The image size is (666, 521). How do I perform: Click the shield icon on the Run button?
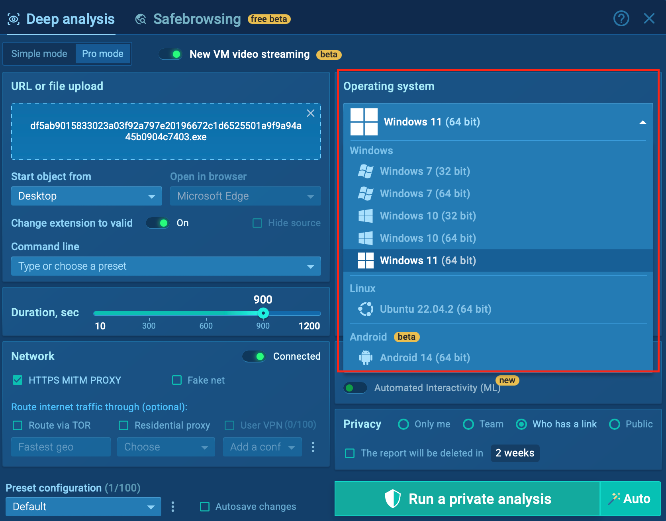coord(392,499)
